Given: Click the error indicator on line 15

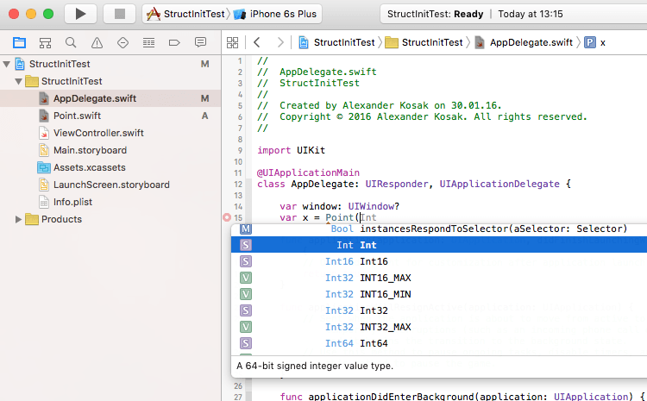Looking at the screenshot, I should [227, 218].
